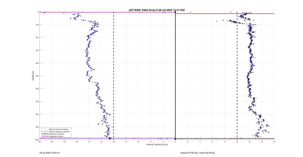Click the plot title 'p6710484: Ellett Array 8'
Image resolution: width=303 pixels, height=157 pixels.
click(x=143, y=10)
